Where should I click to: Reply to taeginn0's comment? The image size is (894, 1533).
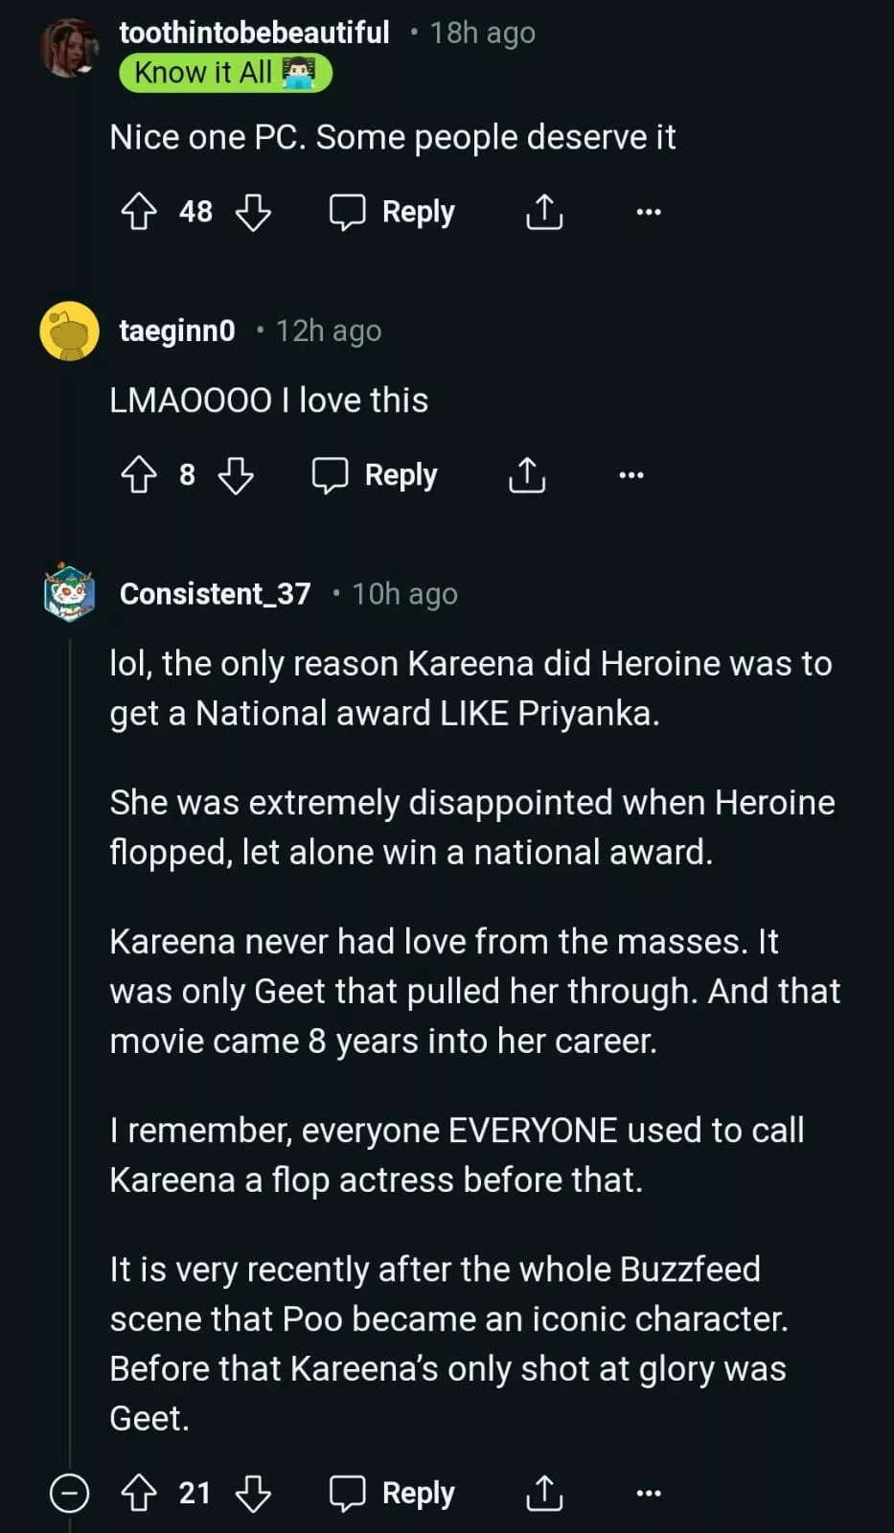tap(376, 475)
